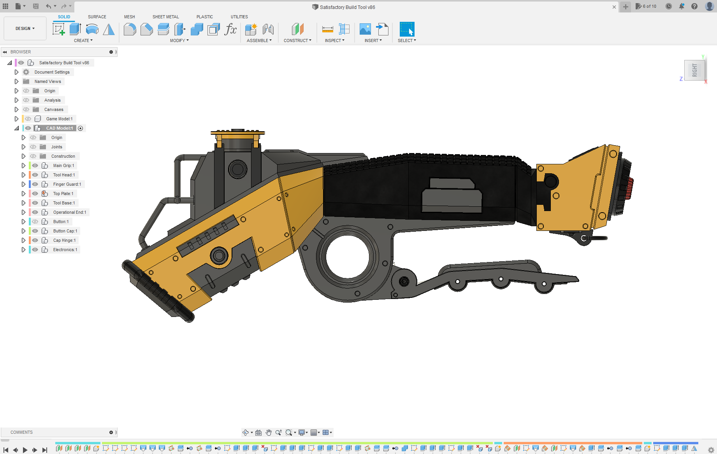The width and height of the screenshot is (717, 454).
Task: Click the Measure tool icon
Action: [x=327, y=29]
